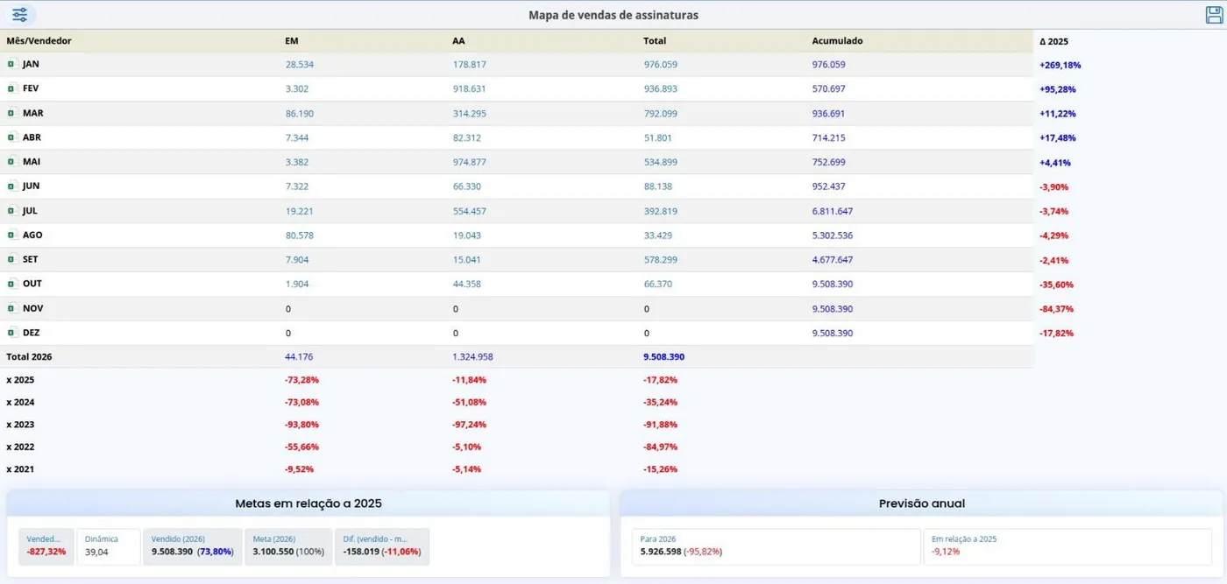Screen dimensions: 1227x584
Task: Click the Dinâmica card showing 39,04
Action: (x=109, y=545)
